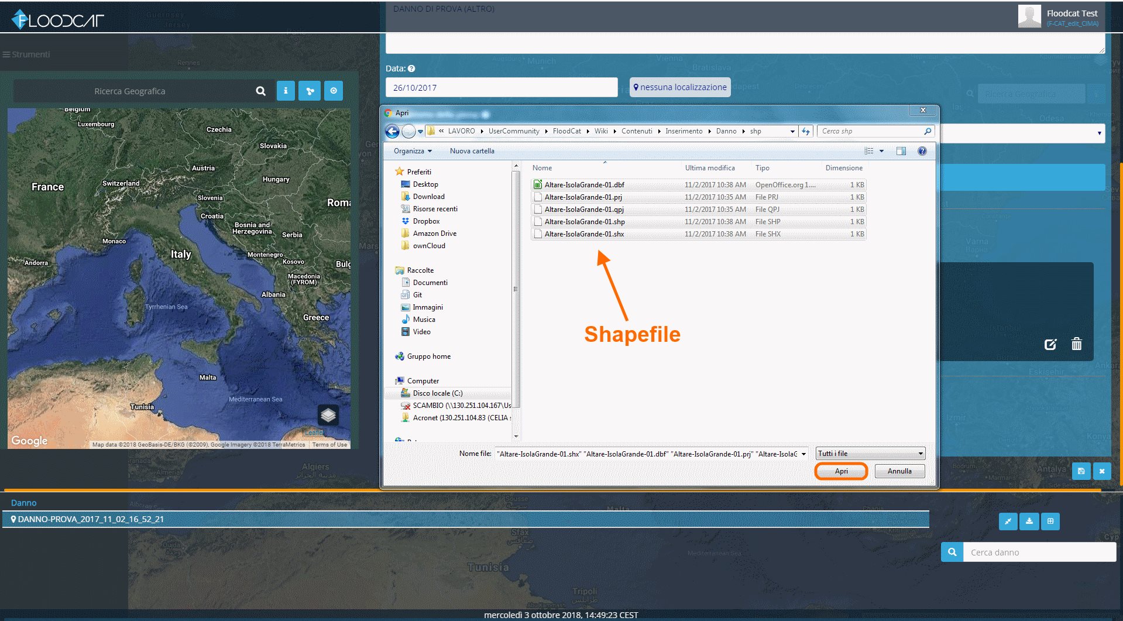1123x621 pixels.
Task: Click the geographic search magnifier icon
Action: [261, 91]
